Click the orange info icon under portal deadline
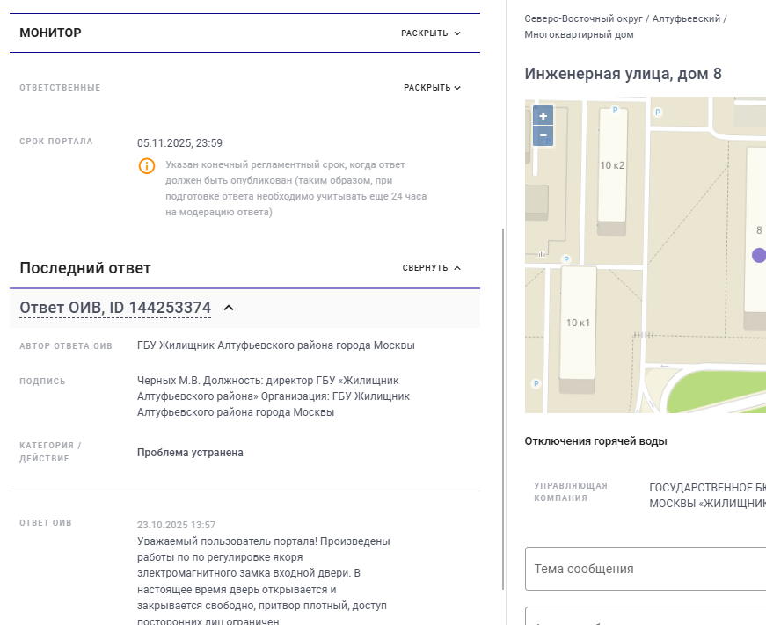 [x=146, y=166]
